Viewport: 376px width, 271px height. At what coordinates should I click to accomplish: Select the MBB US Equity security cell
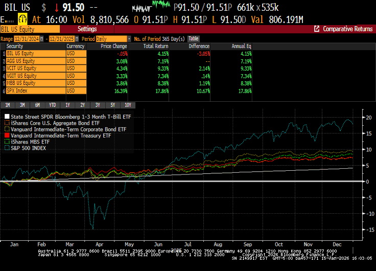[x=36, y=83]
